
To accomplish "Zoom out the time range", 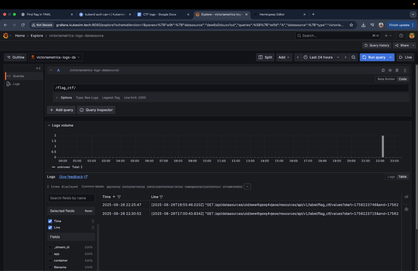I will click(354, 57).
